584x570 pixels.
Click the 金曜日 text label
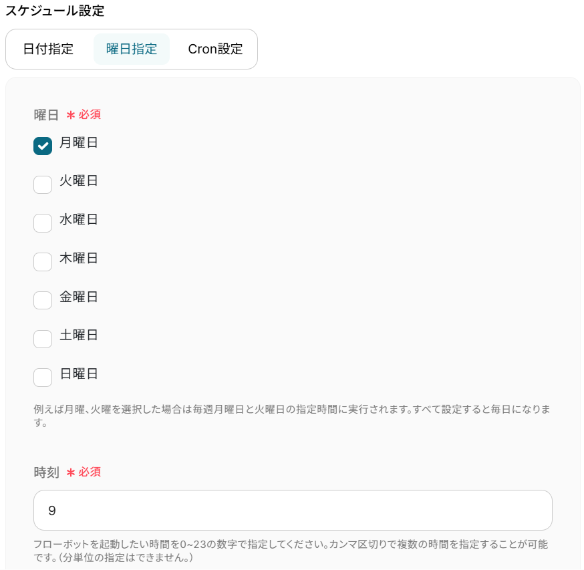pos(79,297)
